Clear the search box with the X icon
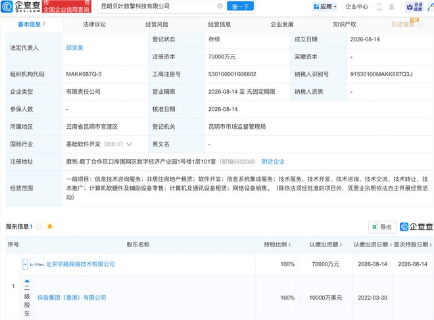 coord(220,6)
